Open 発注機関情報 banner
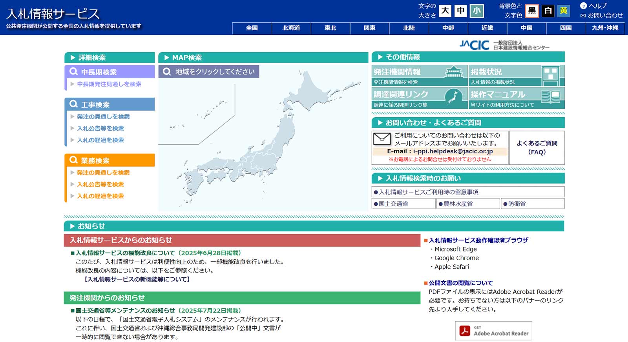The width and height of the screenshot is (628, 342). point(420,76)
